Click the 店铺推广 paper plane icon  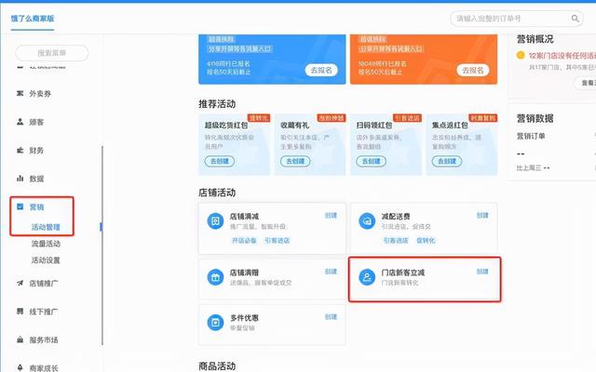(x=20, y=283)
